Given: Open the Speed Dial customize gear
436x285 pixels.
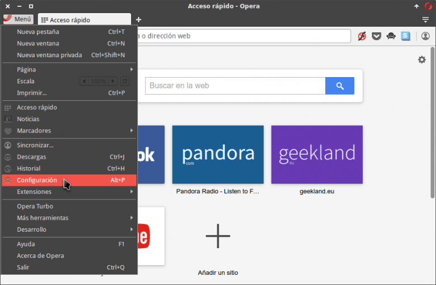Looking at the screenshot, I should click(x=421, y=59).
